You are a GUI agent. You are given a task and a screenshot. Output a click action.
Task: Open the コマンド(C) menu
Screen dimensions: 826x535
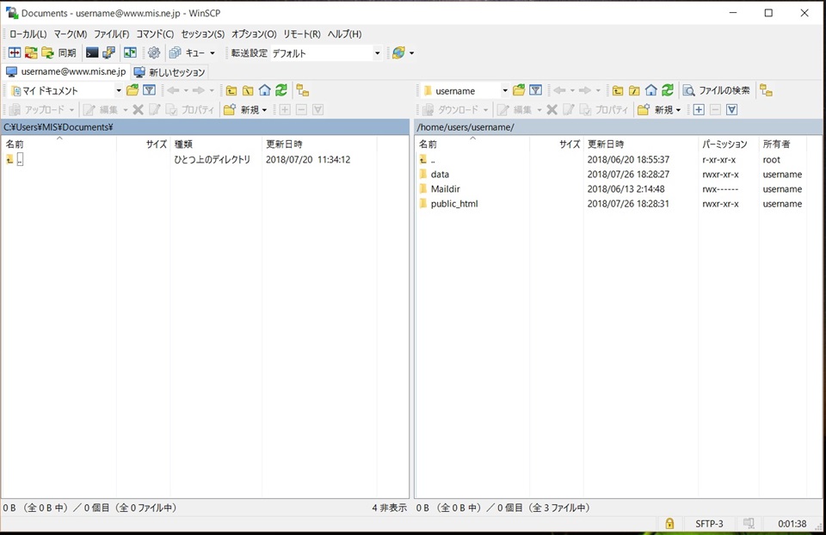[155, 34]
